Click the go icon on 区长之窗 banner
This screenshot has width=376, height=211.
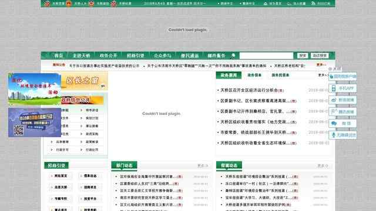[103, 86]
